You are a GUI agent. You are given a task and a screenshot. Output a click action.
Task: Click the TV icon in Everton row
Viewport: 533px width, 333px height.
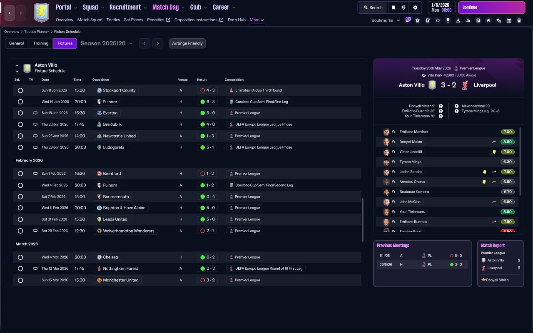click(x=35, y=113)
